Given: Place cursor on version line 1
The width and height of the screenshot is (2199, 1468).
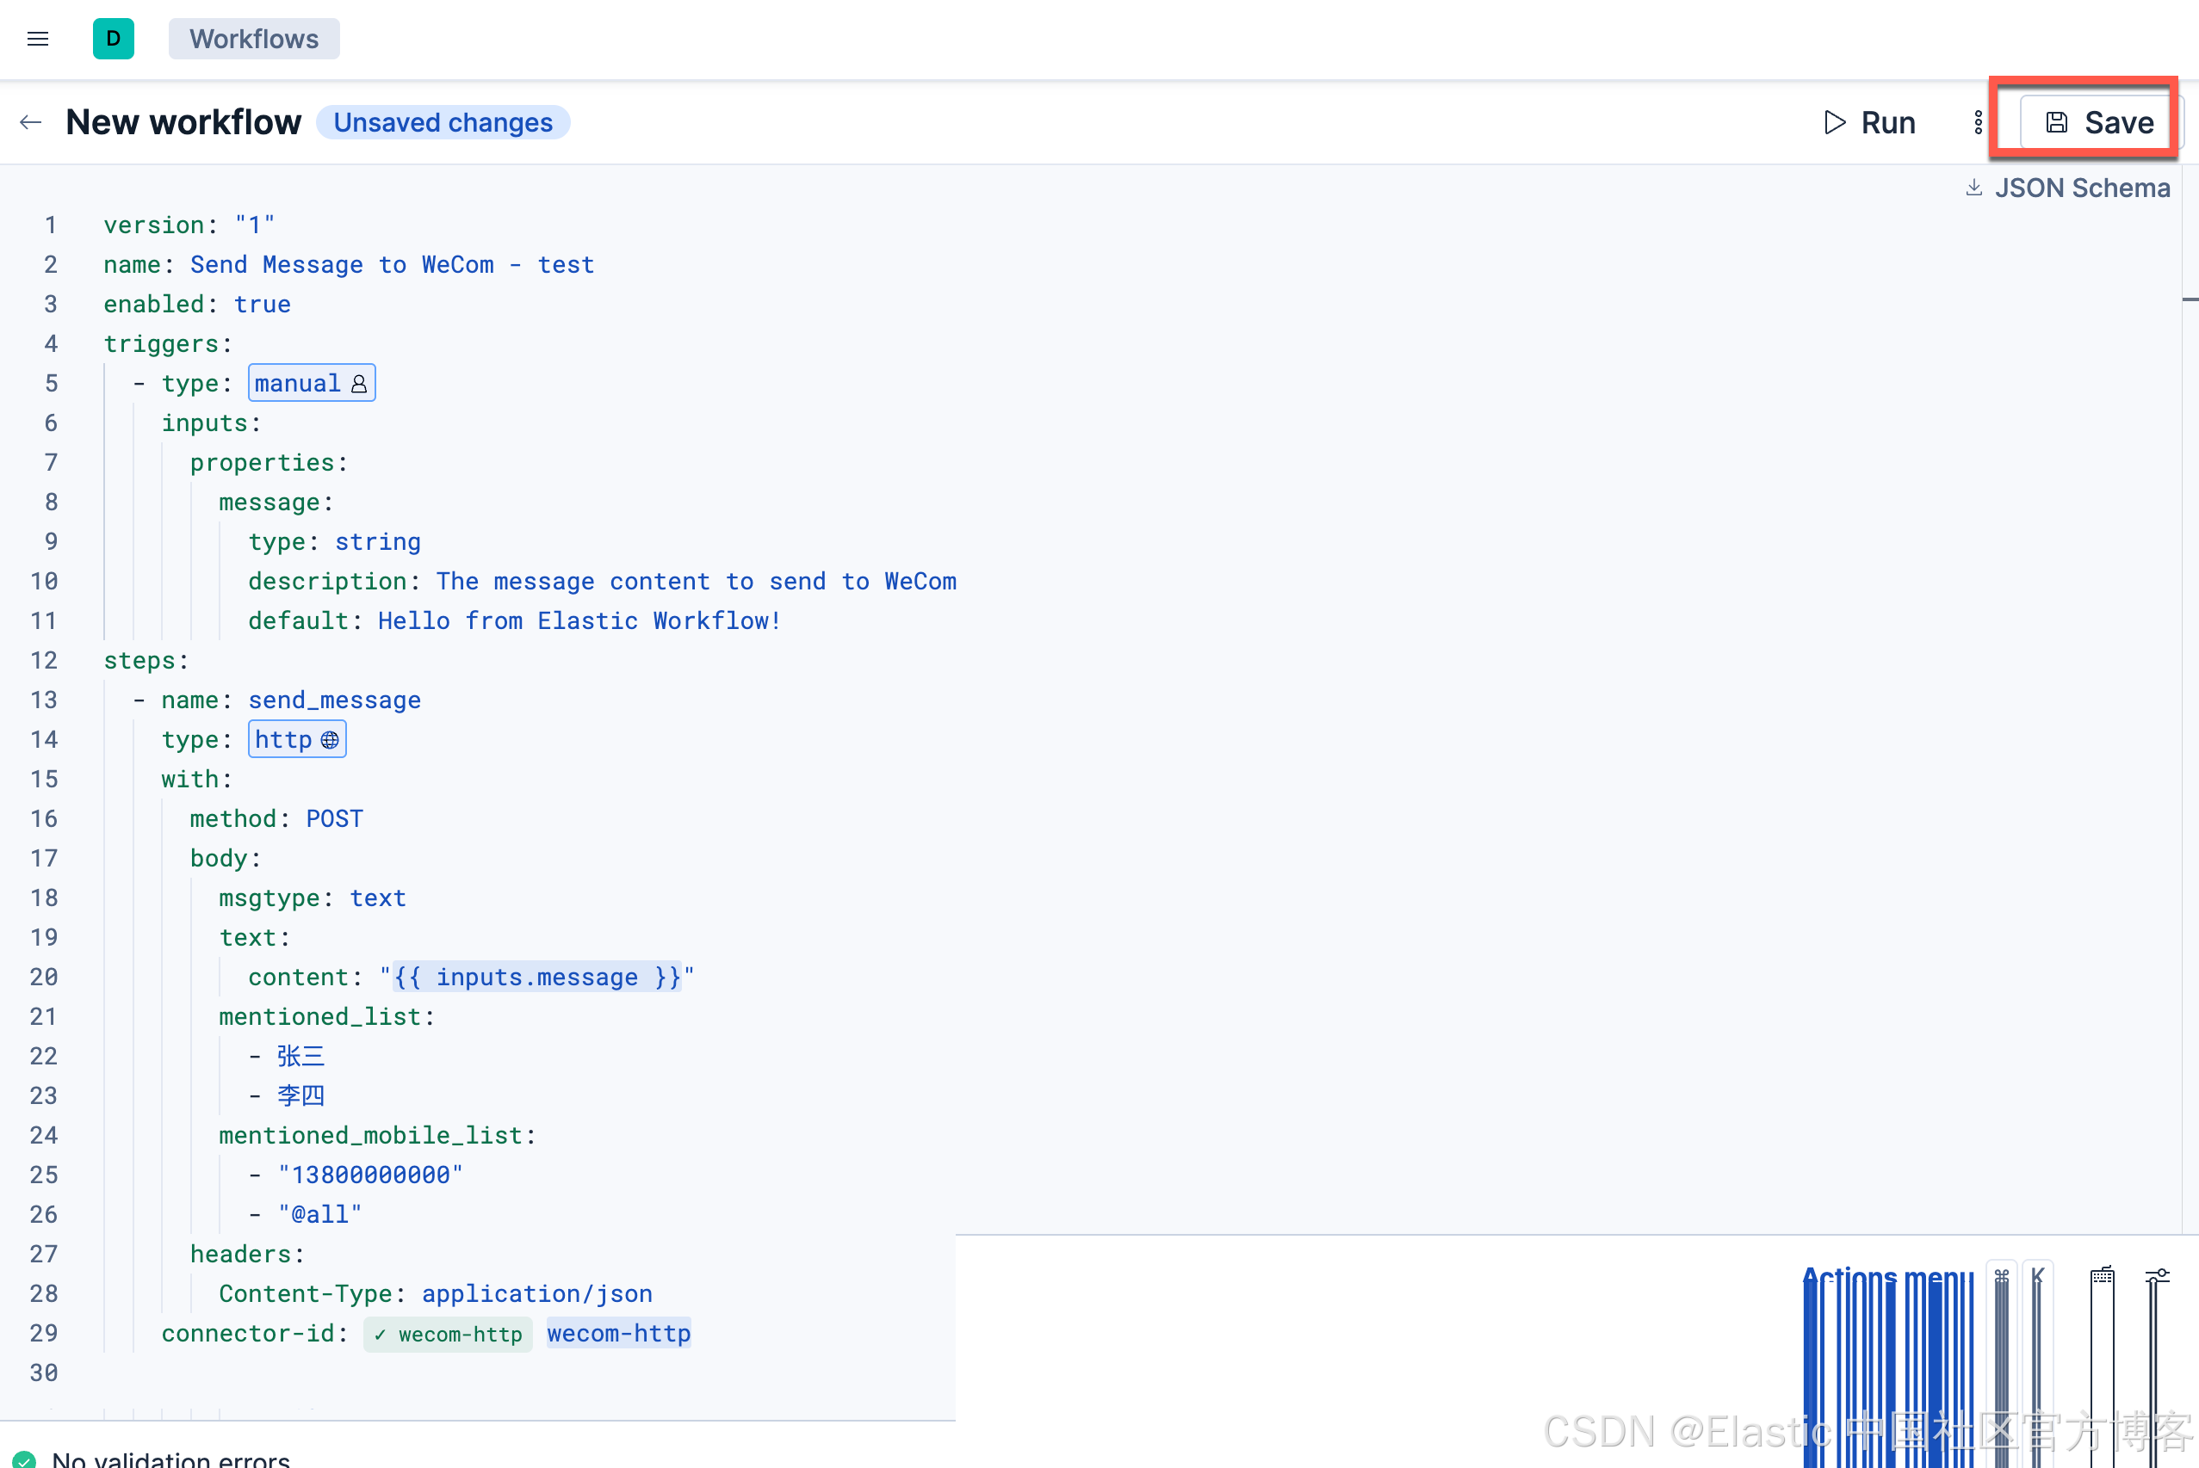Looking at the screenshot, I should (x=189, y=225).
